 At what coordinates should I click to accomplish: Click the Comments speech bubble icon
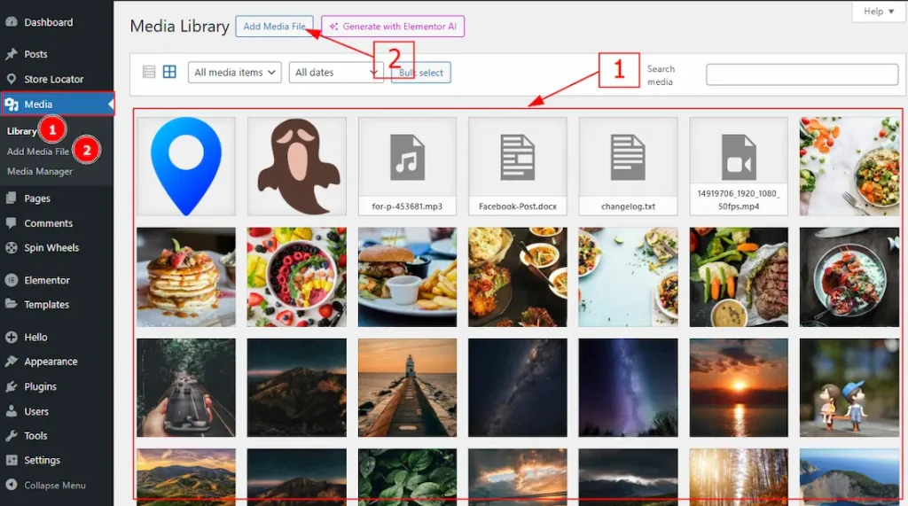[11, 223]
